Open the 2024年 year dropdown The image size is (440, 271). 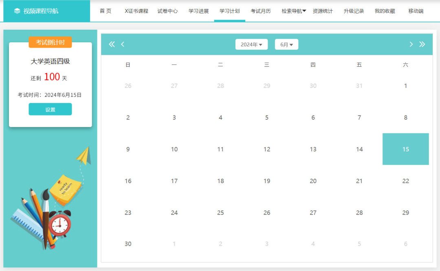pyautogui.click(x=251, y=44)
